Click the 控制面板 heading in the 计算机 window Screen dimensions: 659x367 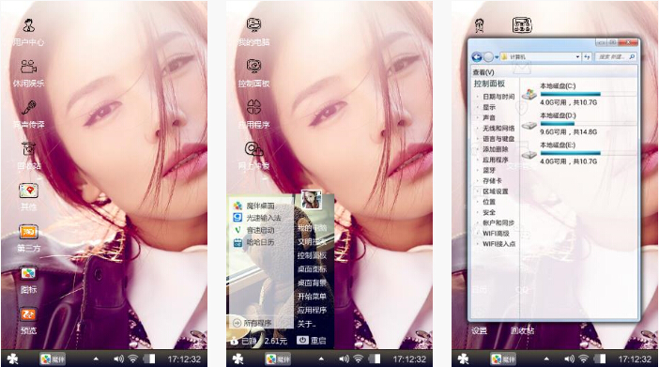489,84
